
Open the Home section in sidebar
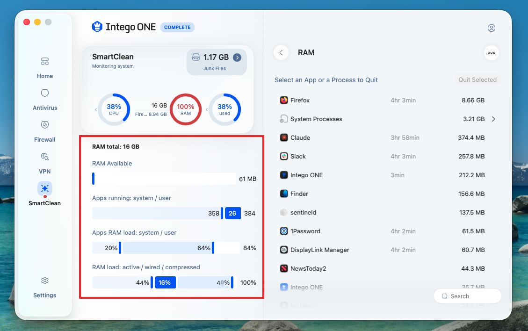coord(45,68)
